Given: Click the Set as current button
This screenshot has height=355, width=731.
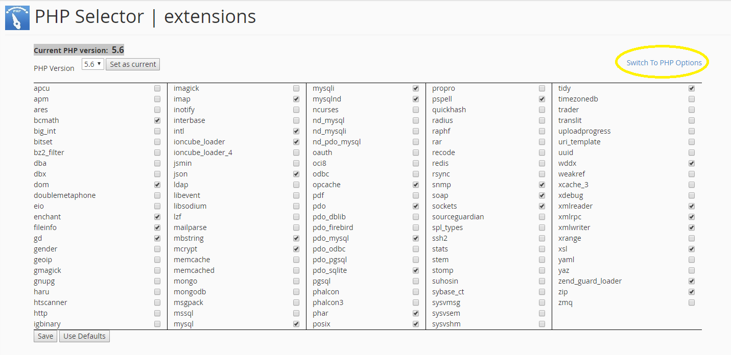Looking at the screenshot, I should tap(133, 64).
